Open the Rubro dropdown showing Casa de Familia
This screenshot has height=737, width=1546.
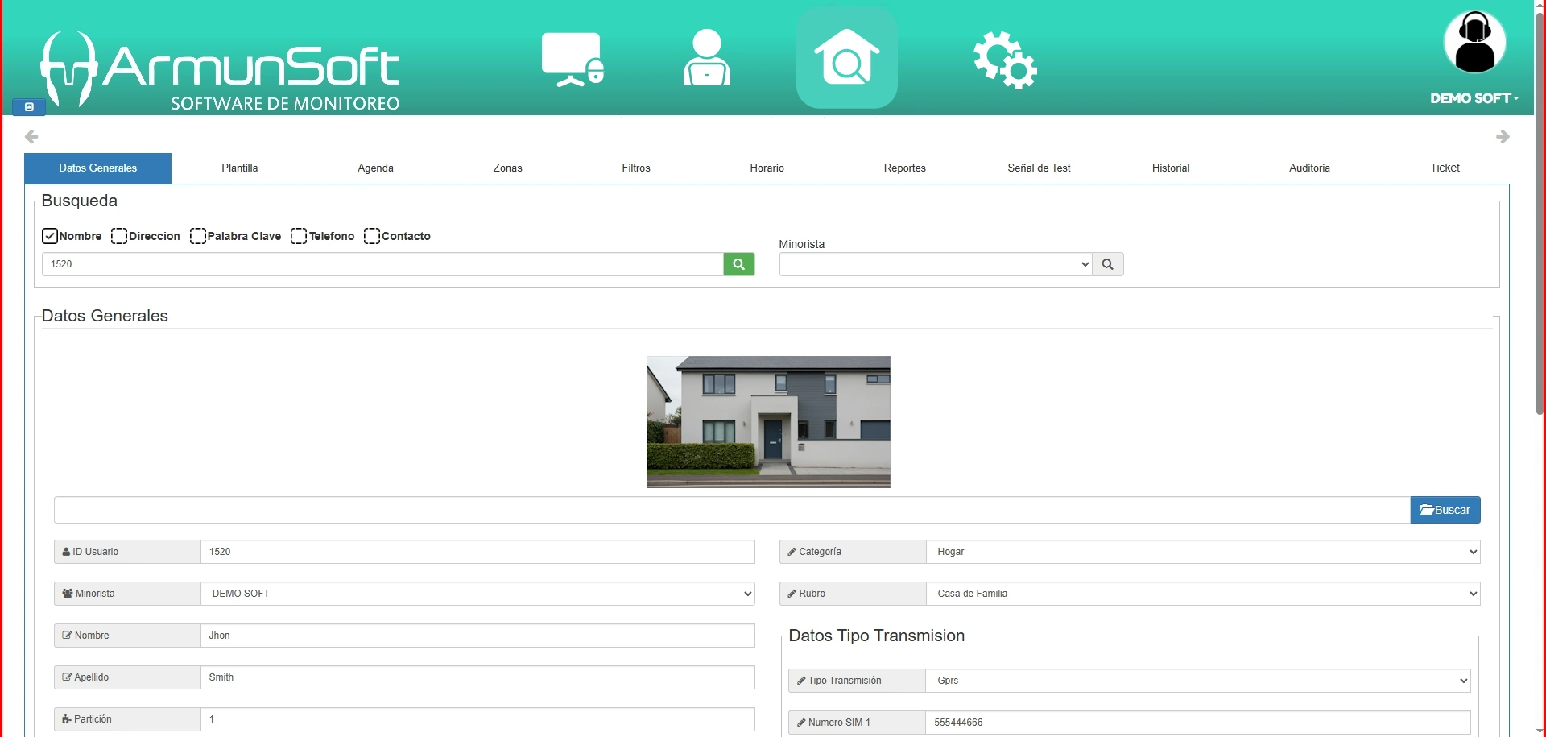1202,594
